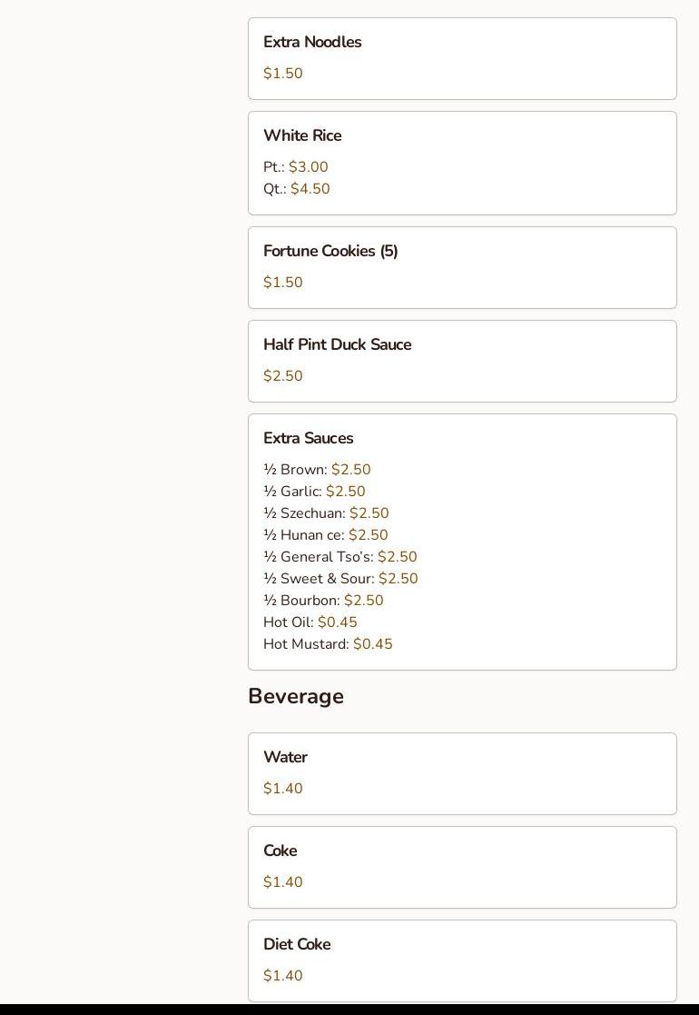Click the Extra Sauces card title
Screen dimensions: 699x1015
coord(308,439)
